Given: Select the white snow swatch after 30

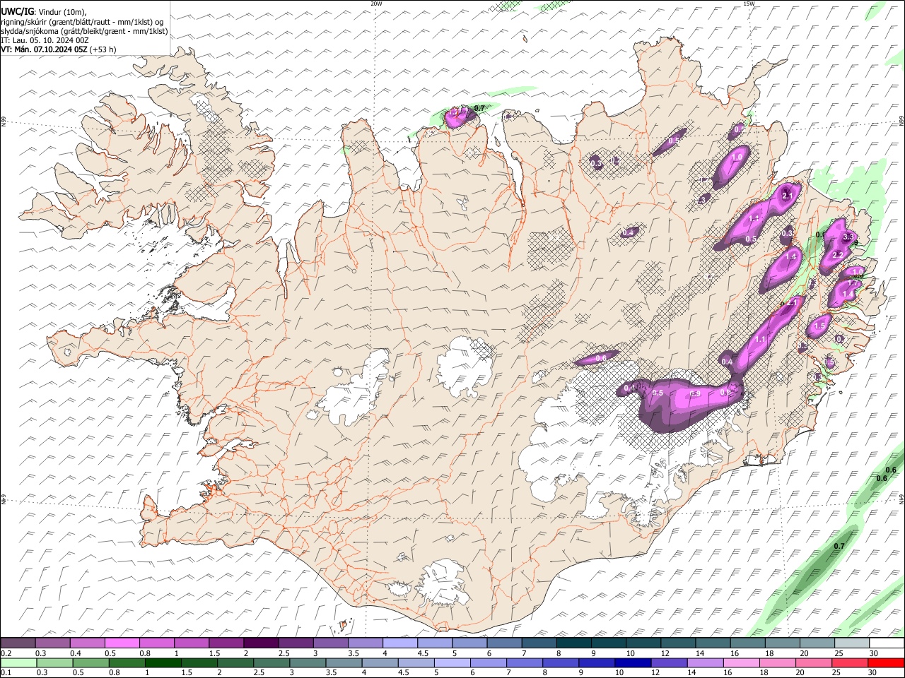Looking at the screenshot, I should 887,643.
